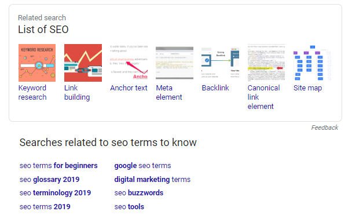
Task: Open google seo terms related search
Action: pos(142,166)
